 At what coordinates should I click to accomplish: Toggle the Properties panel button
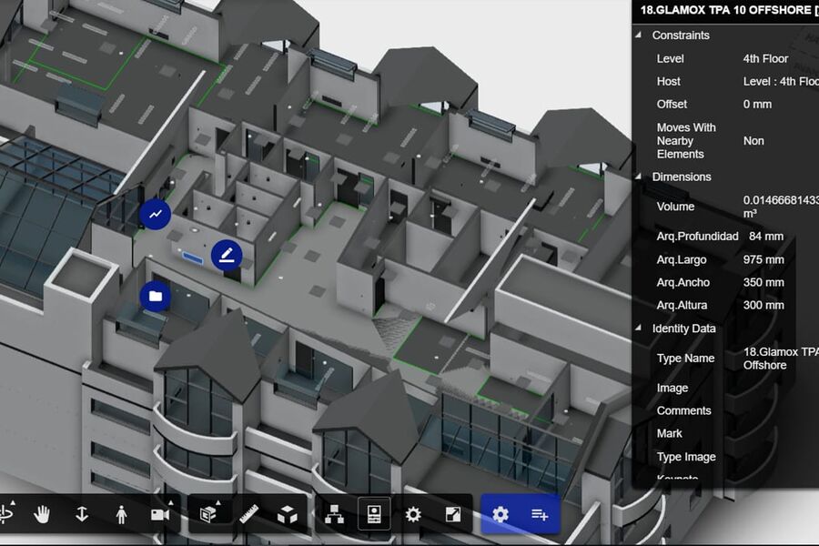(x=374, y=514)
